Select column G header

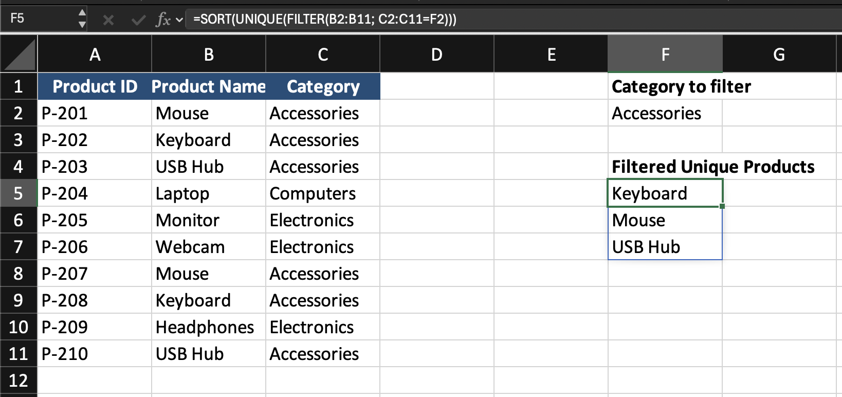779,55
